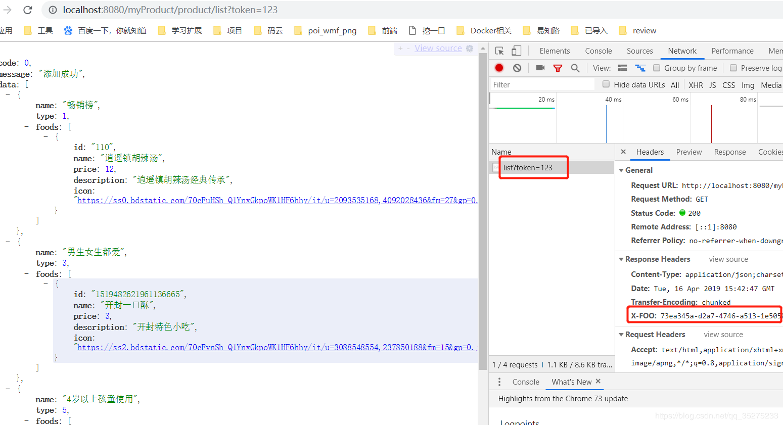Close the What's New drawer tab
Viewport: 783px width, 425px height.
click(x=598, y=381)
